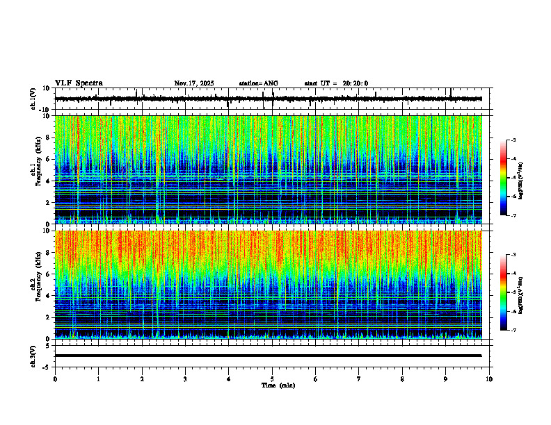
Task: Click time axis tick label "9"
Action: (445, 379)
